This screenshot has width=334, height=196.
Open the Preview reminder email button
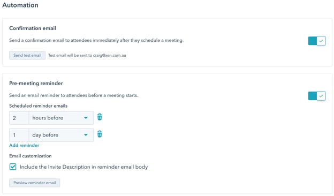click(x=34, y=183)
